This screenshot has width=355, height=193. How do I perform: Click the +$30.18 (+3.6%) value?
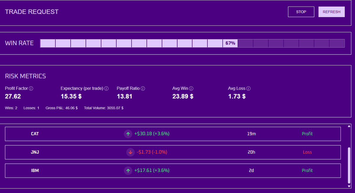tap(152, 134)
